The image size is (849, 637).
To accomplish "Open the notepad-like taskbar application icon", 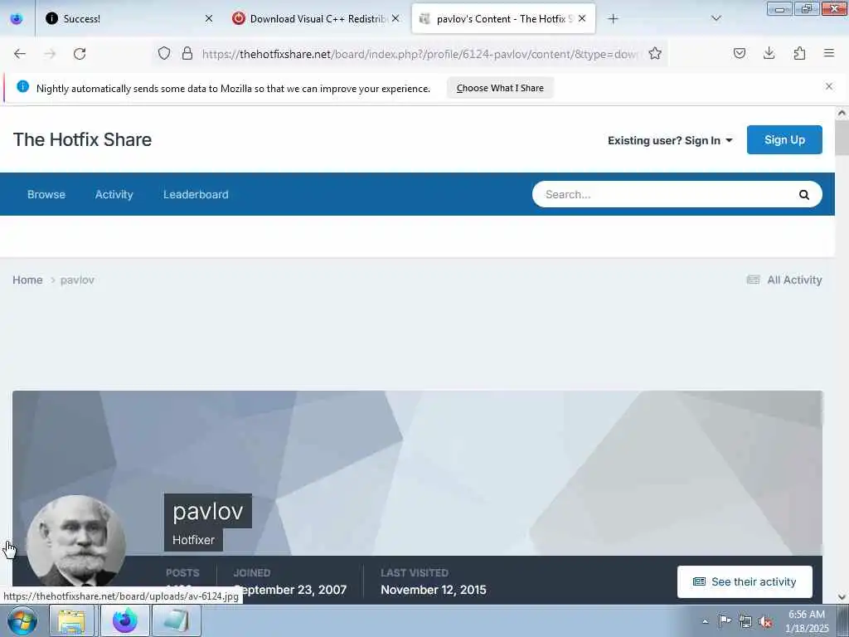I will [177, 621].
